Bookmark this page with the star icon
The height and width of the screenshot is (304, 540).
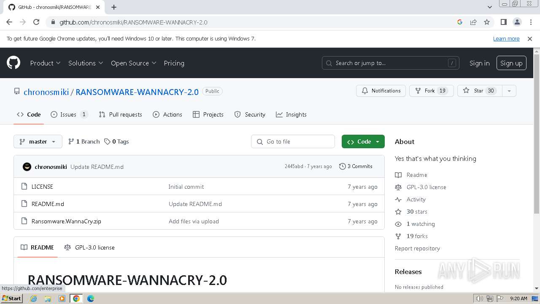(x=487, y=22)
